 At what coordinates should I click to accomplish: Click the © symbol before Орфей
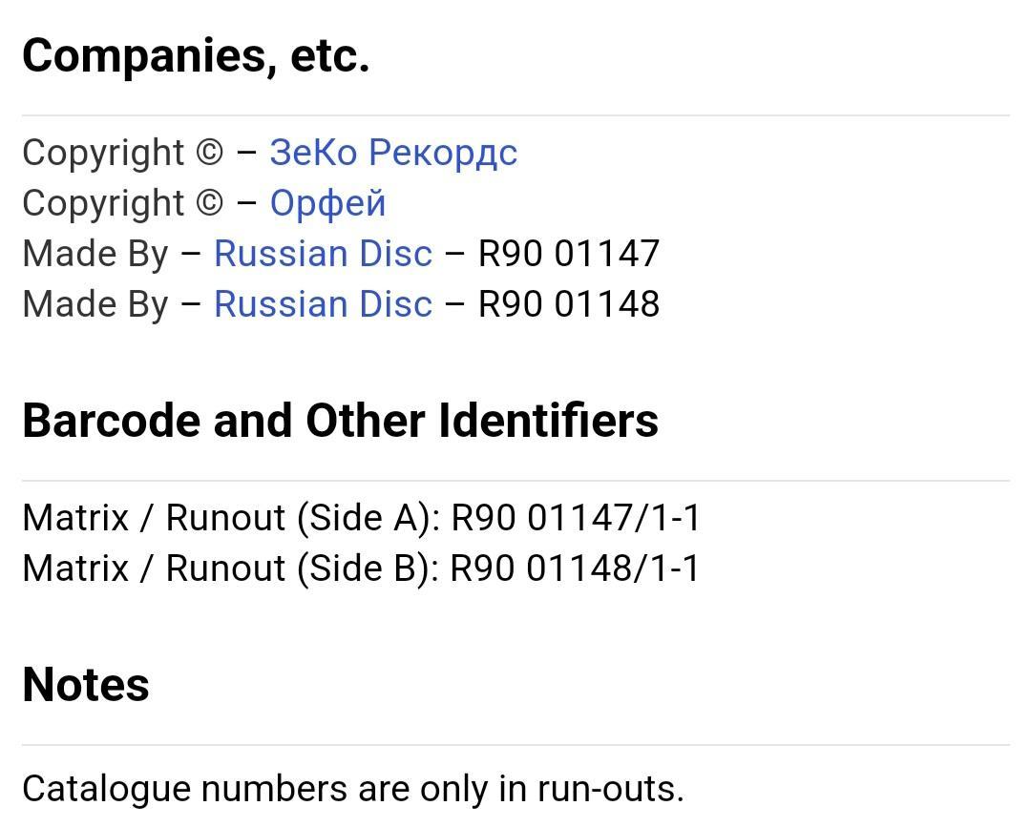210,203
